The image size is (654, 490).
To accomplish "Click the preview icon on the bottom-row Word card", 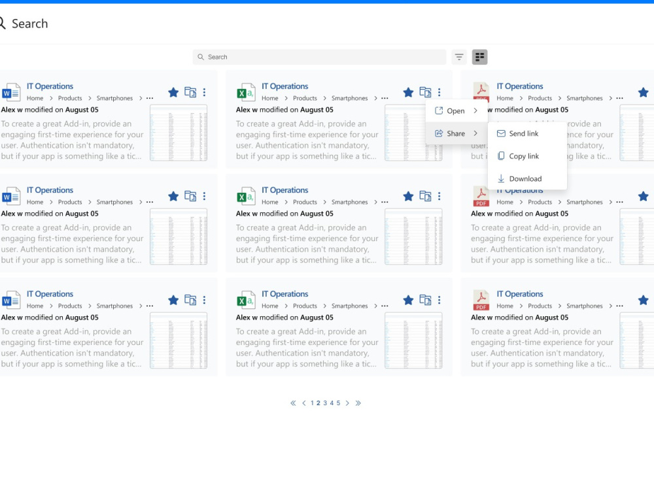I will click(190, 300).
